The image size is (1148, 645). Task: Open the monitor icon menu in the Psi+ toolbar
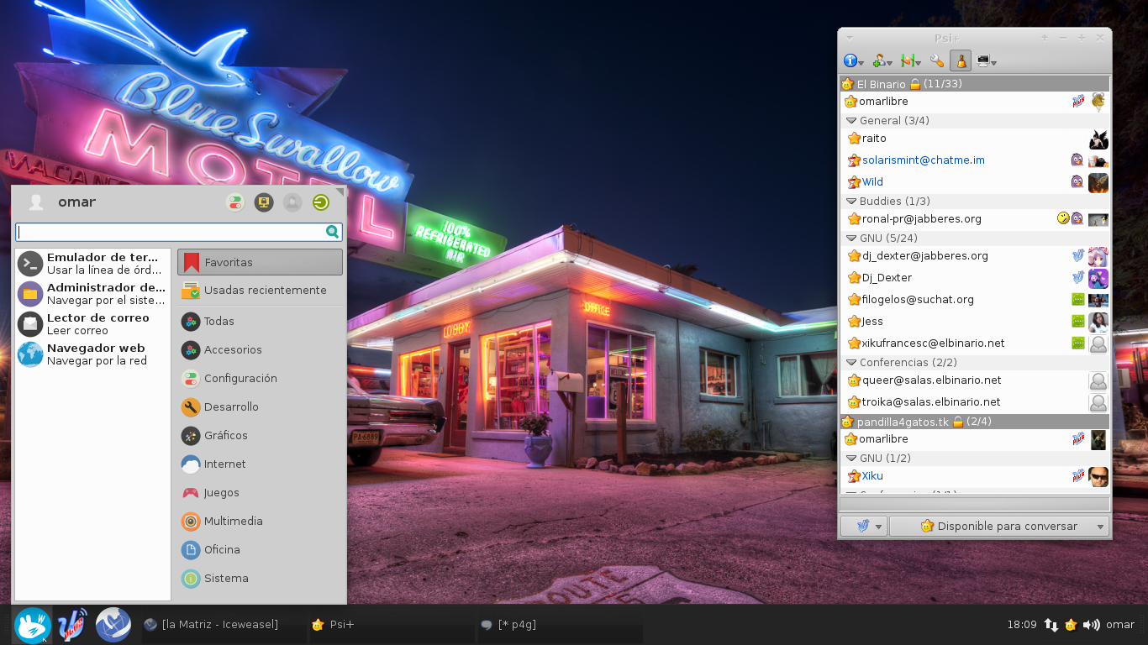[987, 61]
